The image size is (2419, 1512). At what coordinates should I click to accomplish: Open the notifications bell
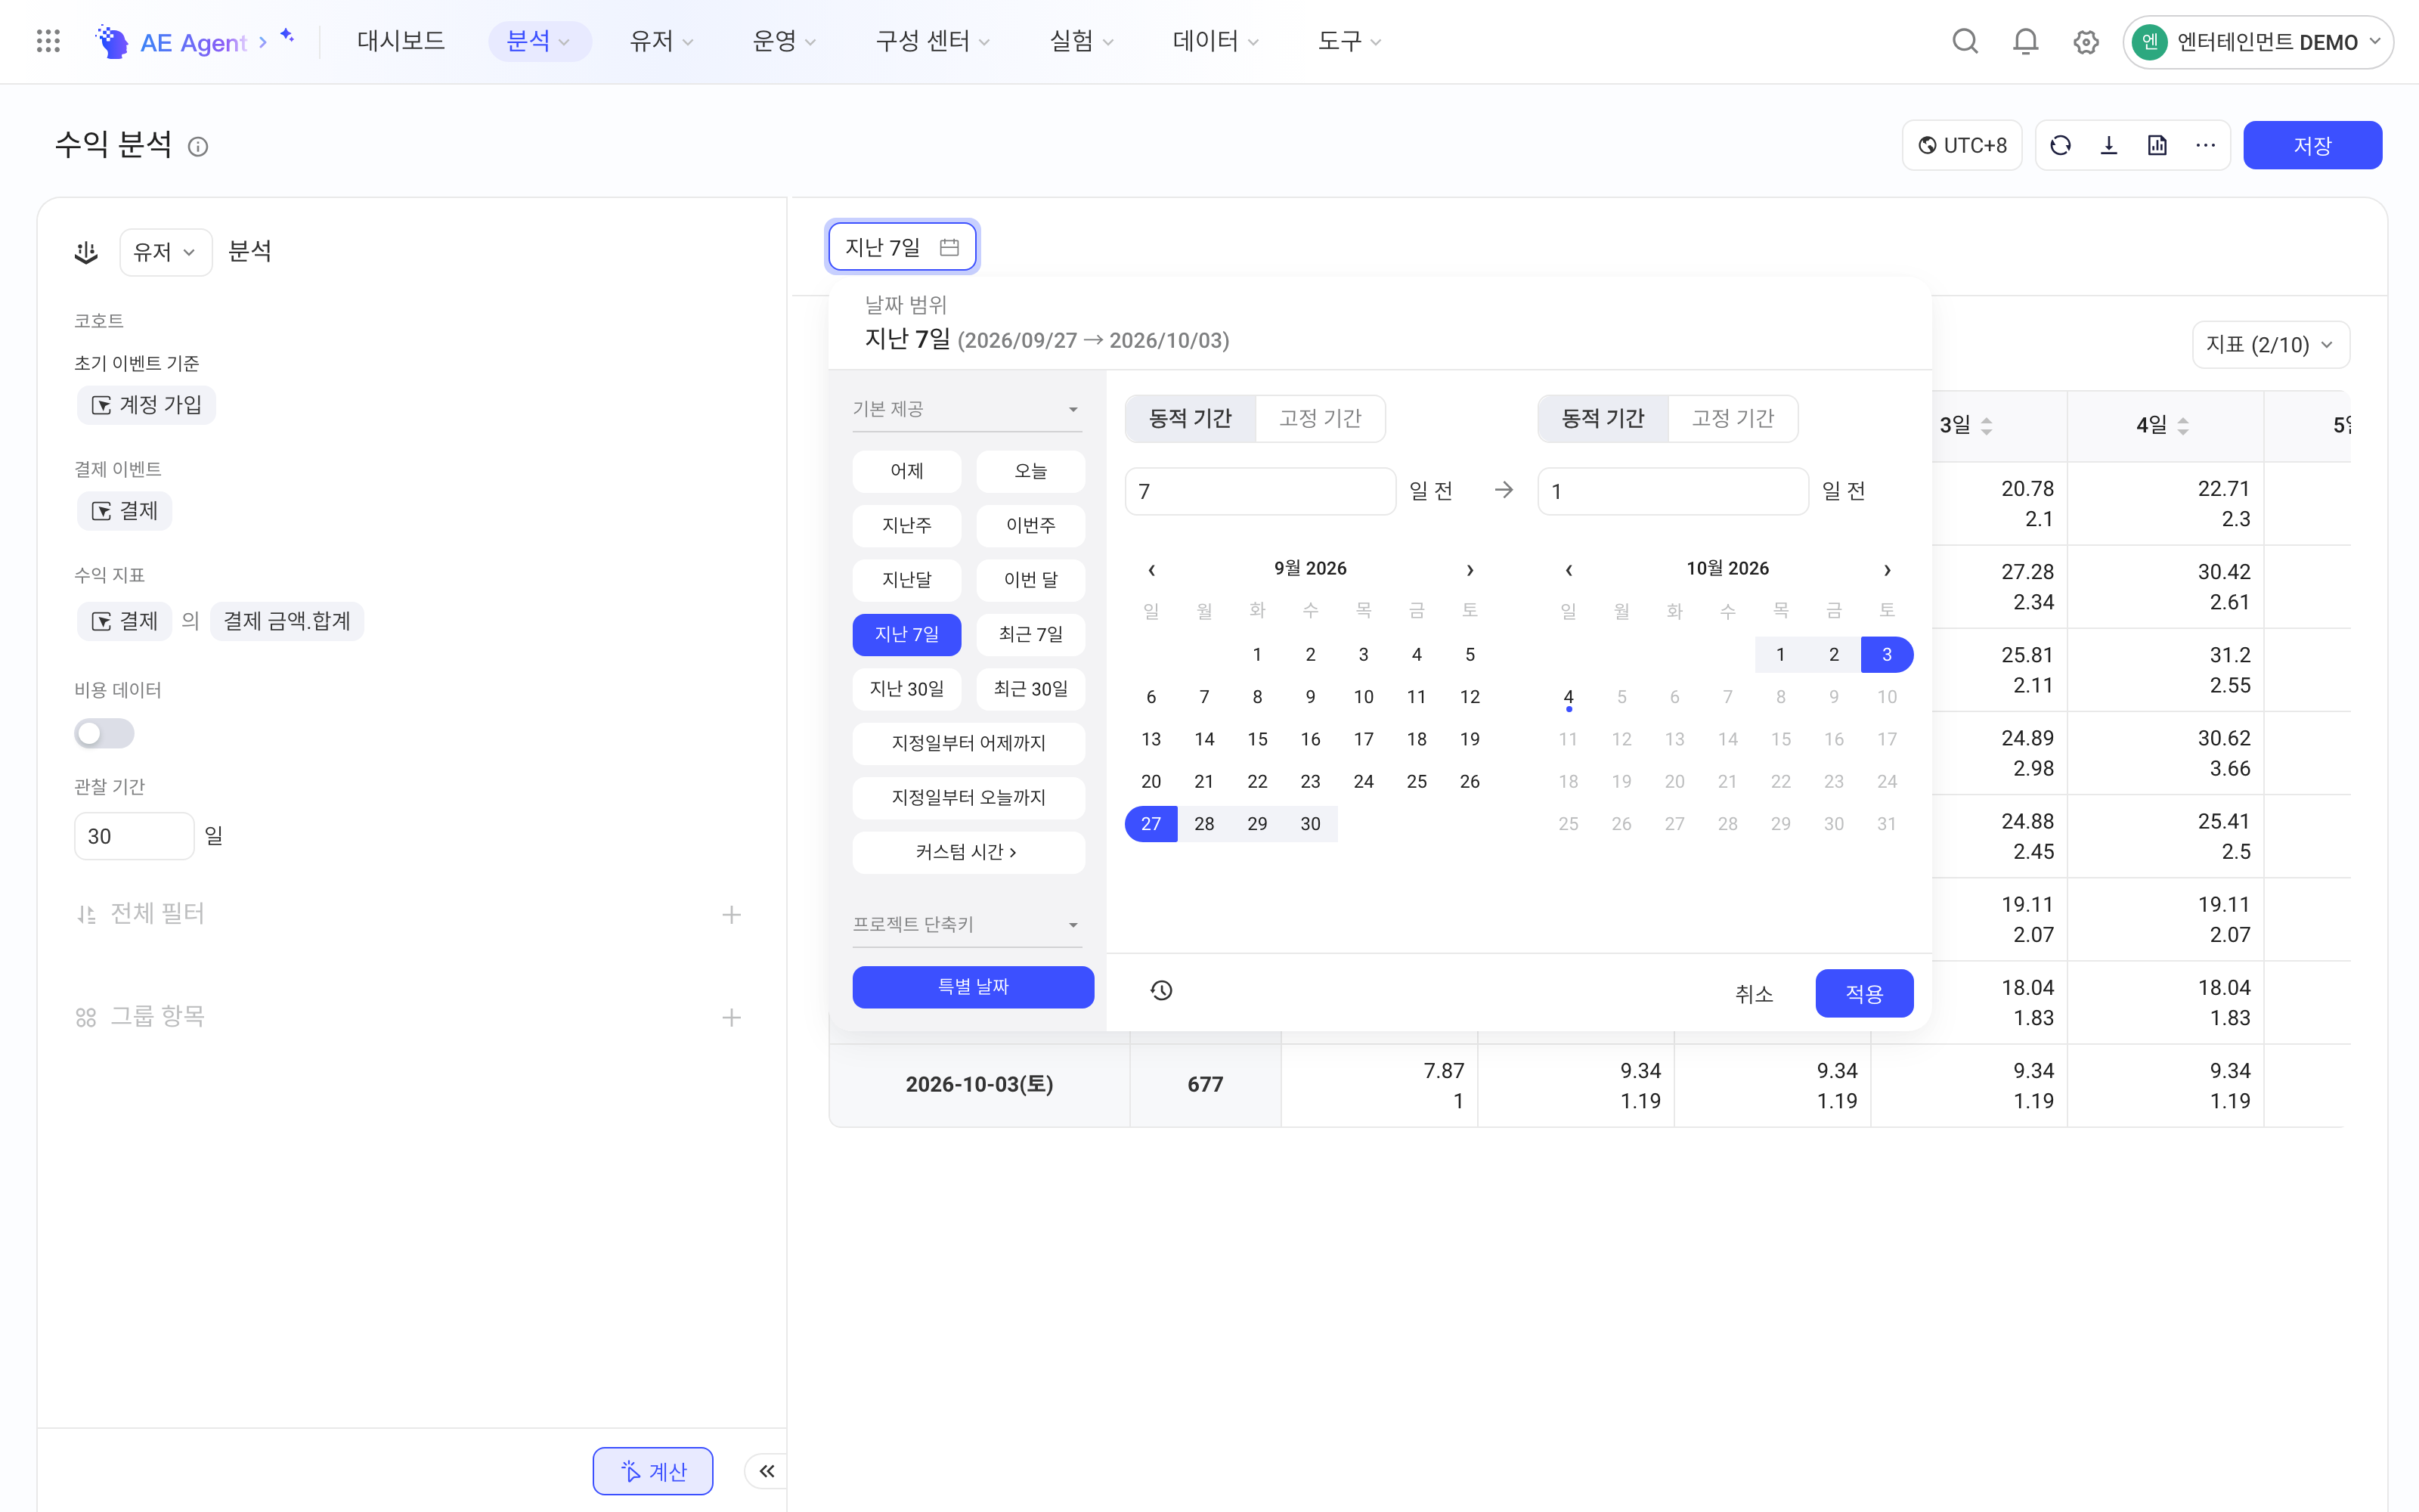click(x=2025, y=41)
